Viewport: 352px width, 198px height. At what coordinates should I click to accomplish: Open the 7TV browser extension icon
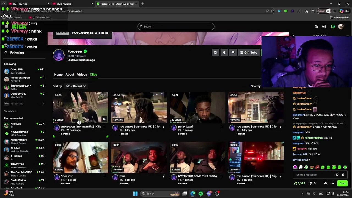279,11
